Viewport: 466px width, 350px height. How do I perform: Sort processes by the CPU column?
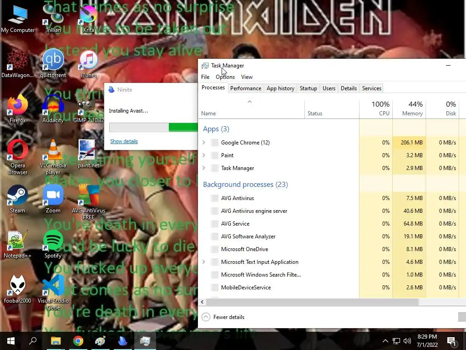point(376,109)
